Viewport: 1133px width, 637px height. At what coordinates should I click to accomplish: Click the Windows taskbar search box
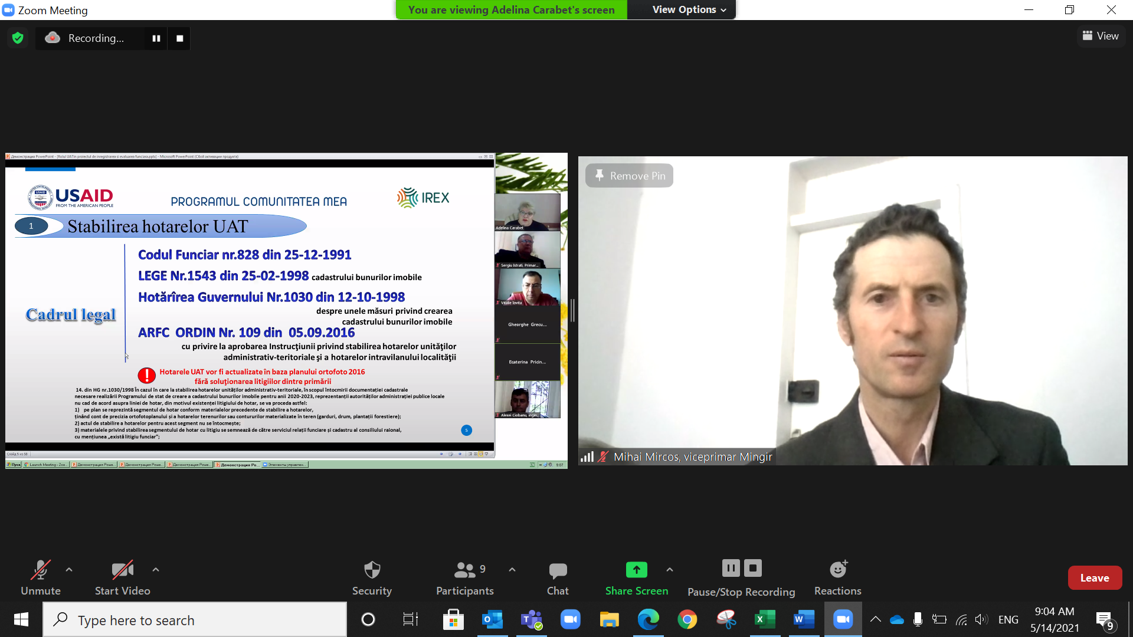195,620
